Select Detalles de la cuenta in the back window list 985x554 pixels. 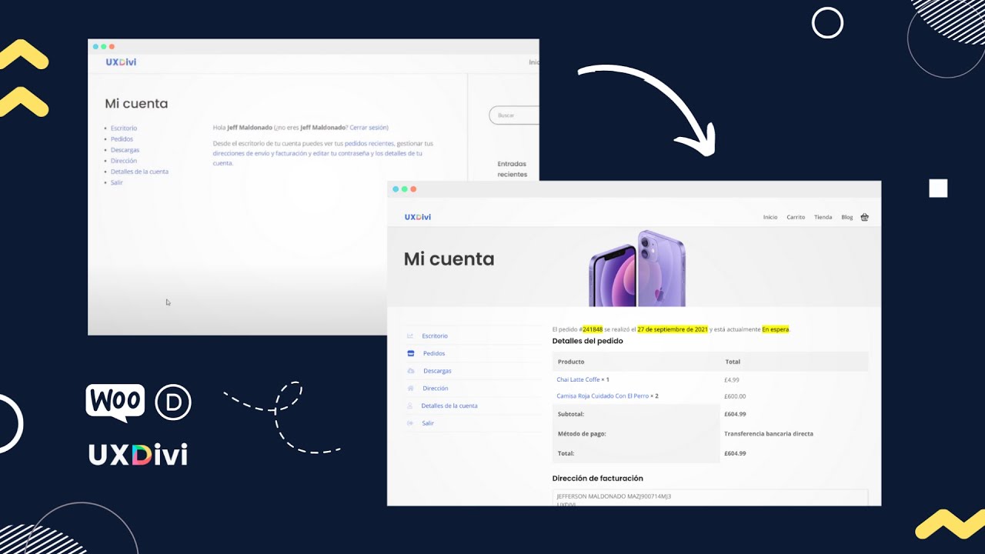pyautogui.click(x=139, y=172)
